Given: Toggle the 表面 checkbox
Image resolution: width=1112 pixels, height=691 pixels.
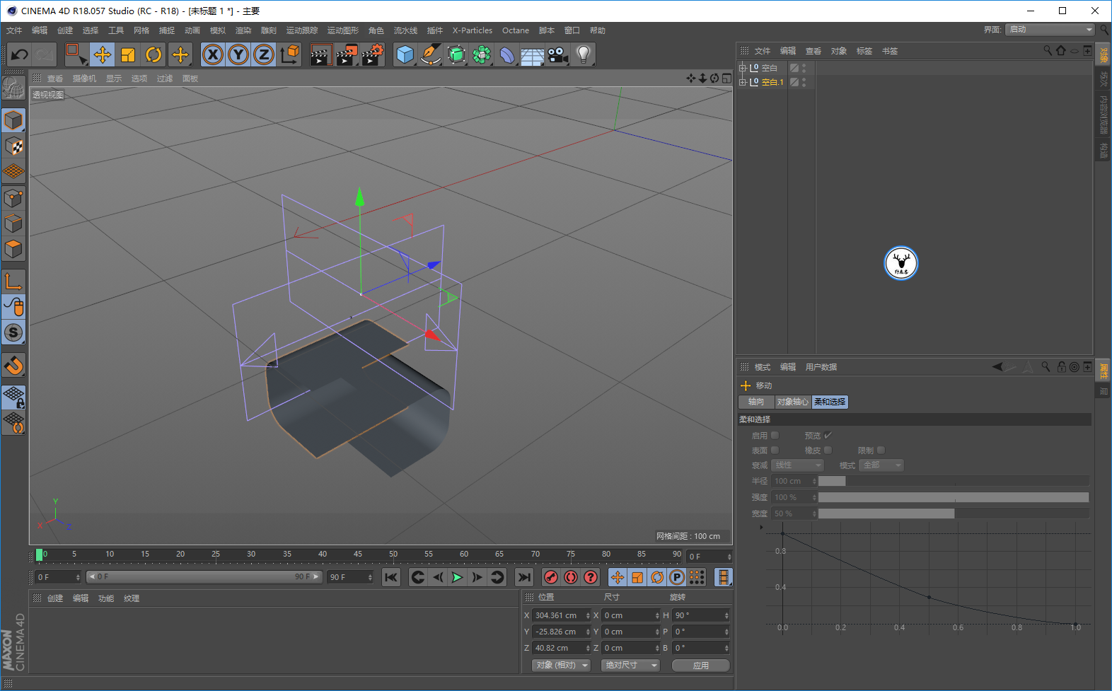Looking at the screenshot, I should pos(775,451).
